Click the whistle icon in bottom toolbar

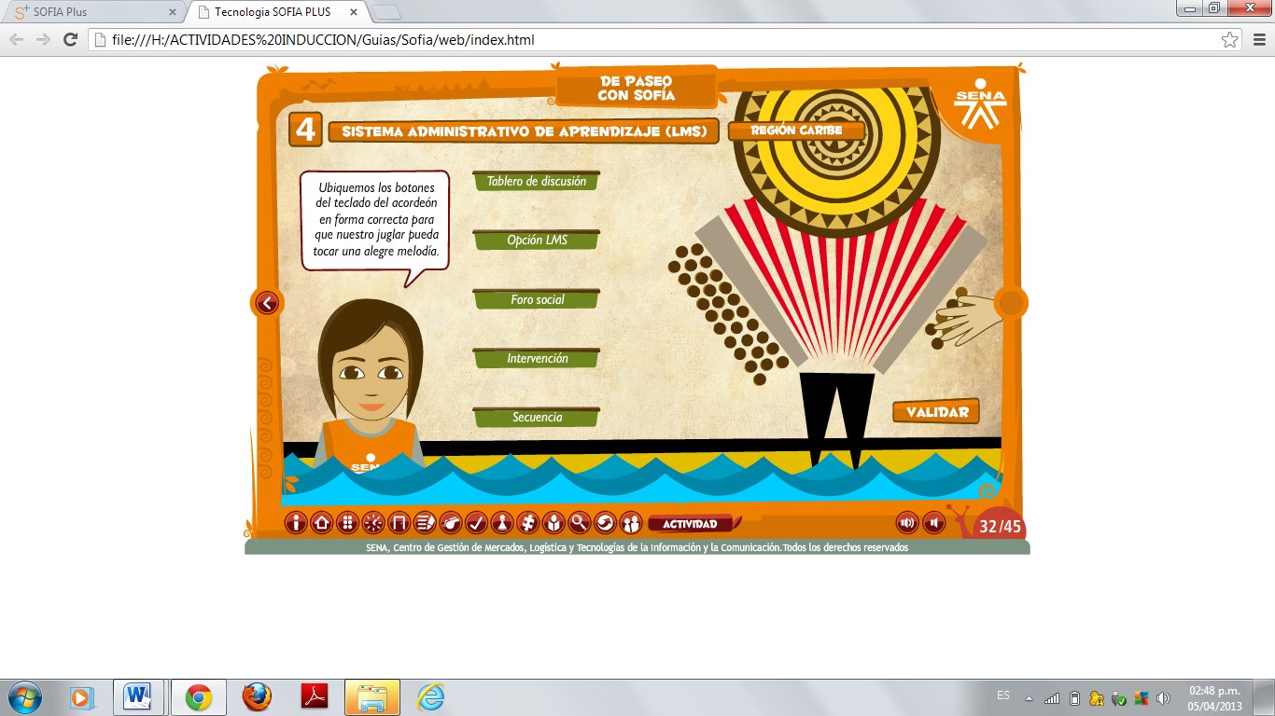tap(450, 523)
